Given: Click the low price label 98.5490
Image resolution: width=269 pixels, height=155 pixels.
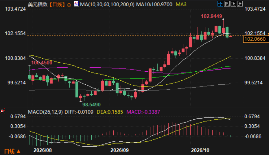Looking at the screenshot, I should 91,105.
